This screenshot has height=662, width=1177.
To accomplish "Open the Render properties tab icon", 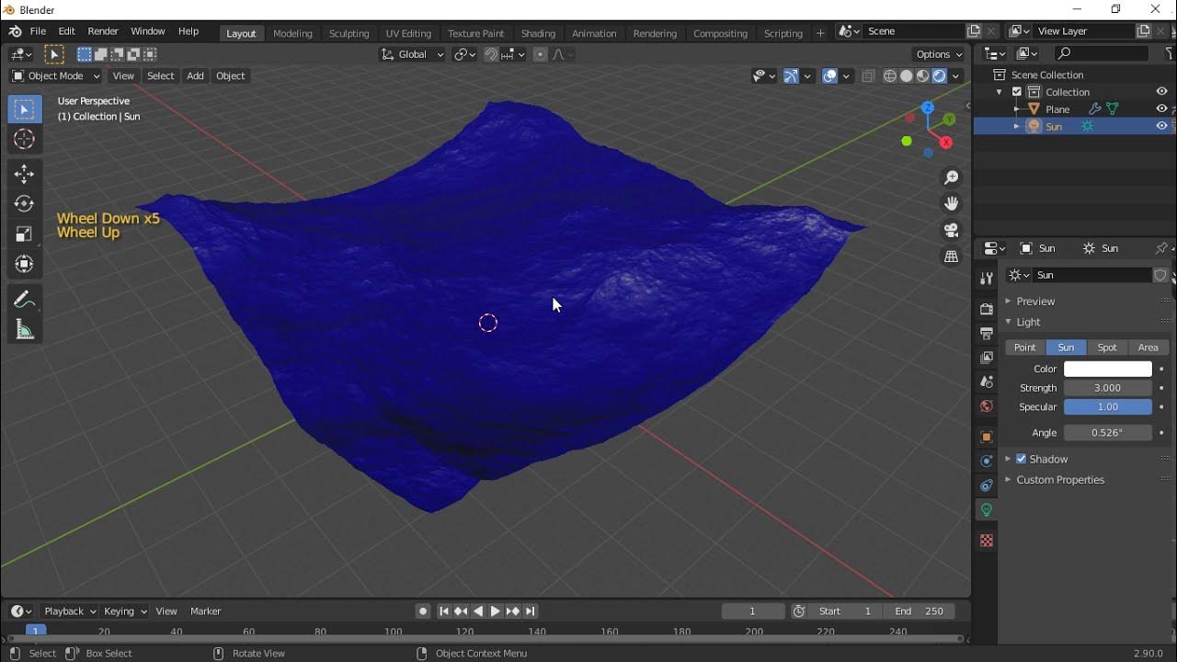I will 987,309.
